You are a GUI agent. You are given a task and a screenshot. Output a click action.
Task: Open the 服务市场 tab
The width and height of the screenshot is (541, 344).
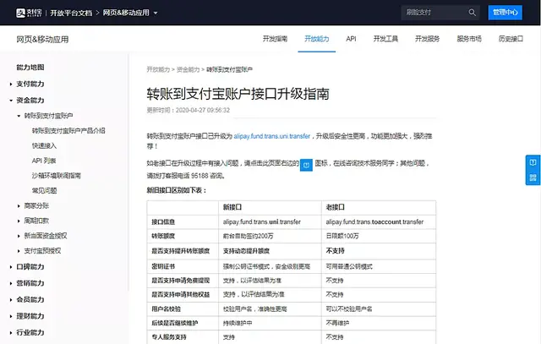tap(469, 39)
